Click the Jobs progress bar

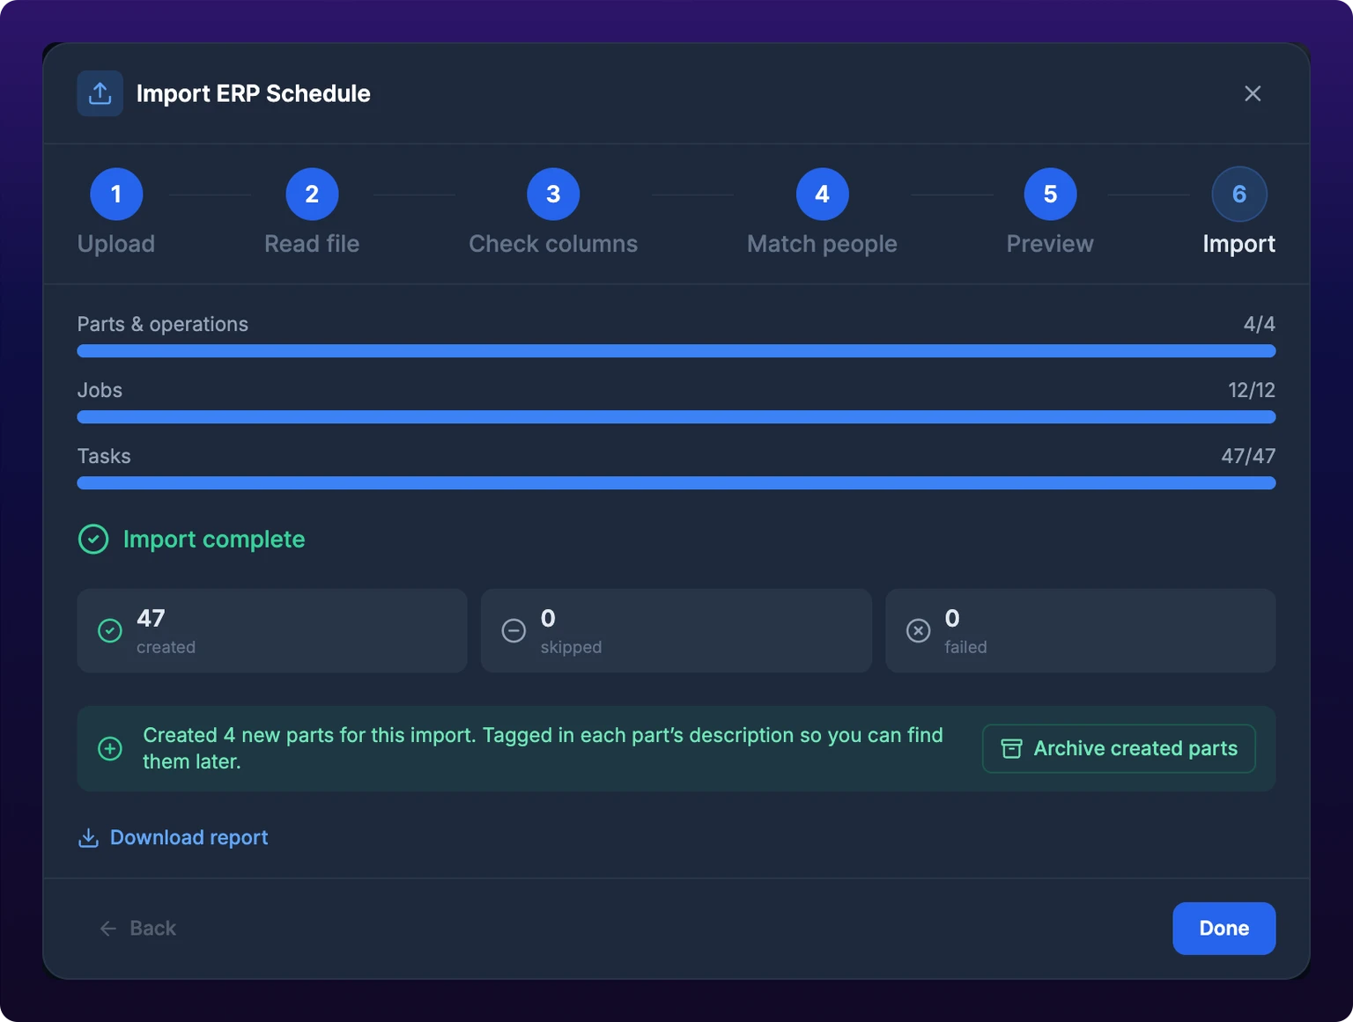(676, 416)
